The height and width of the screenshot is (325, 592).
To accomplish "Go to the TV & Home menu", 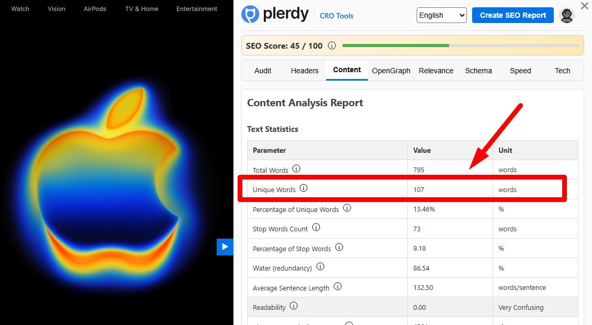I will (x=142, y=9).
